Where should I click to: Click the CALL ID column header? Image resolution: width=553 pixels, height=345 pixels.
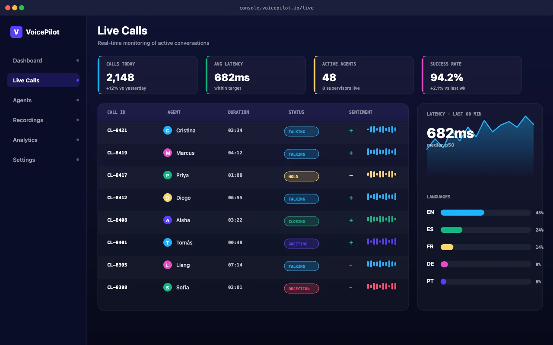tap(116, 112)
